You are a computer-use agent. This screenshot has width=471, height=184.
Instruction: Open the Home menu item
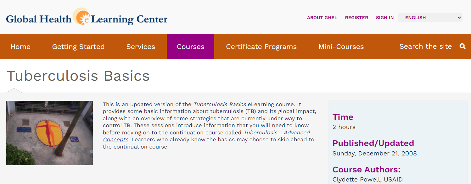(x=20, y=47)
